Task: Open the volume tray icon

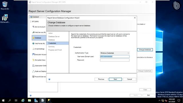Action: click(166, 100)
